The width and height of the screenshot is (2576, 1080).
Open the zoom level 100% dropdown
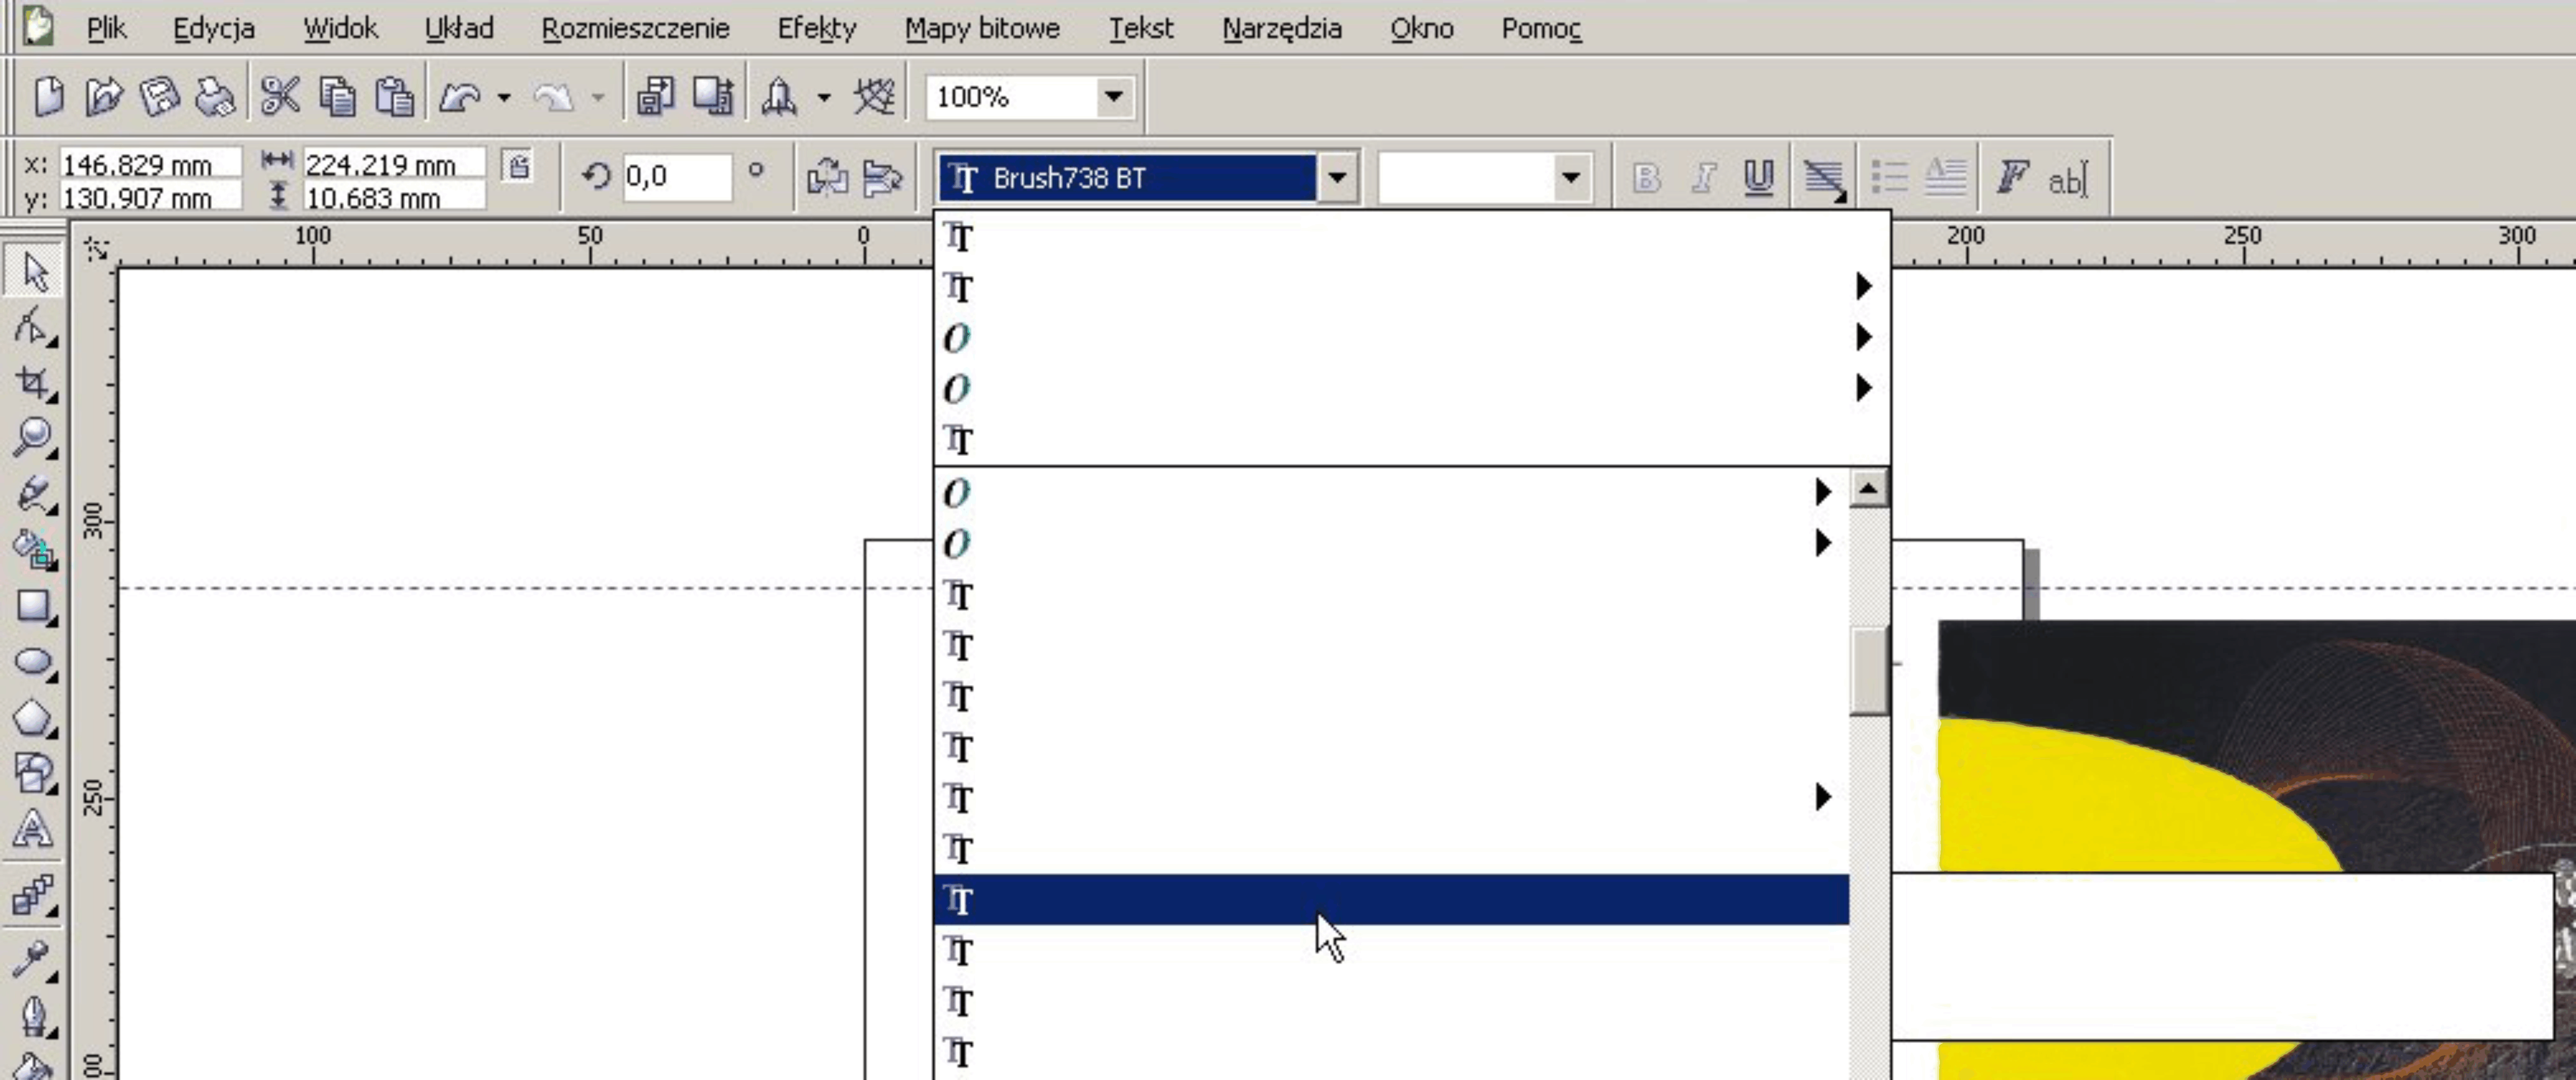[x=1113, y=97]
